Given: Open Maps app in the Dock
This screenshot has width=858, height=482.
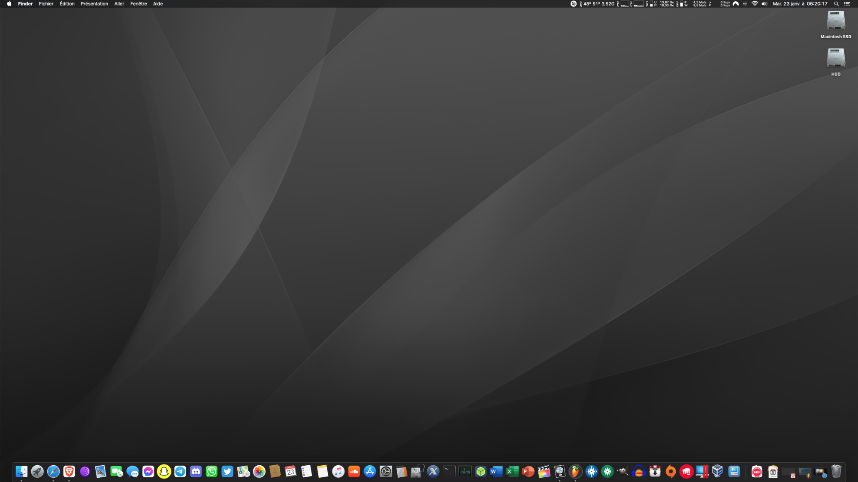Looking at the screenshot, I should 243,472.
